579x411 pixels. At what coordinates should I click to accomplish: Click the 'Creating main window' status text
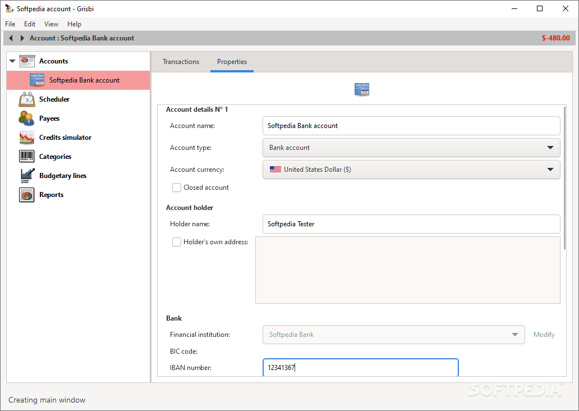(47, 400)
